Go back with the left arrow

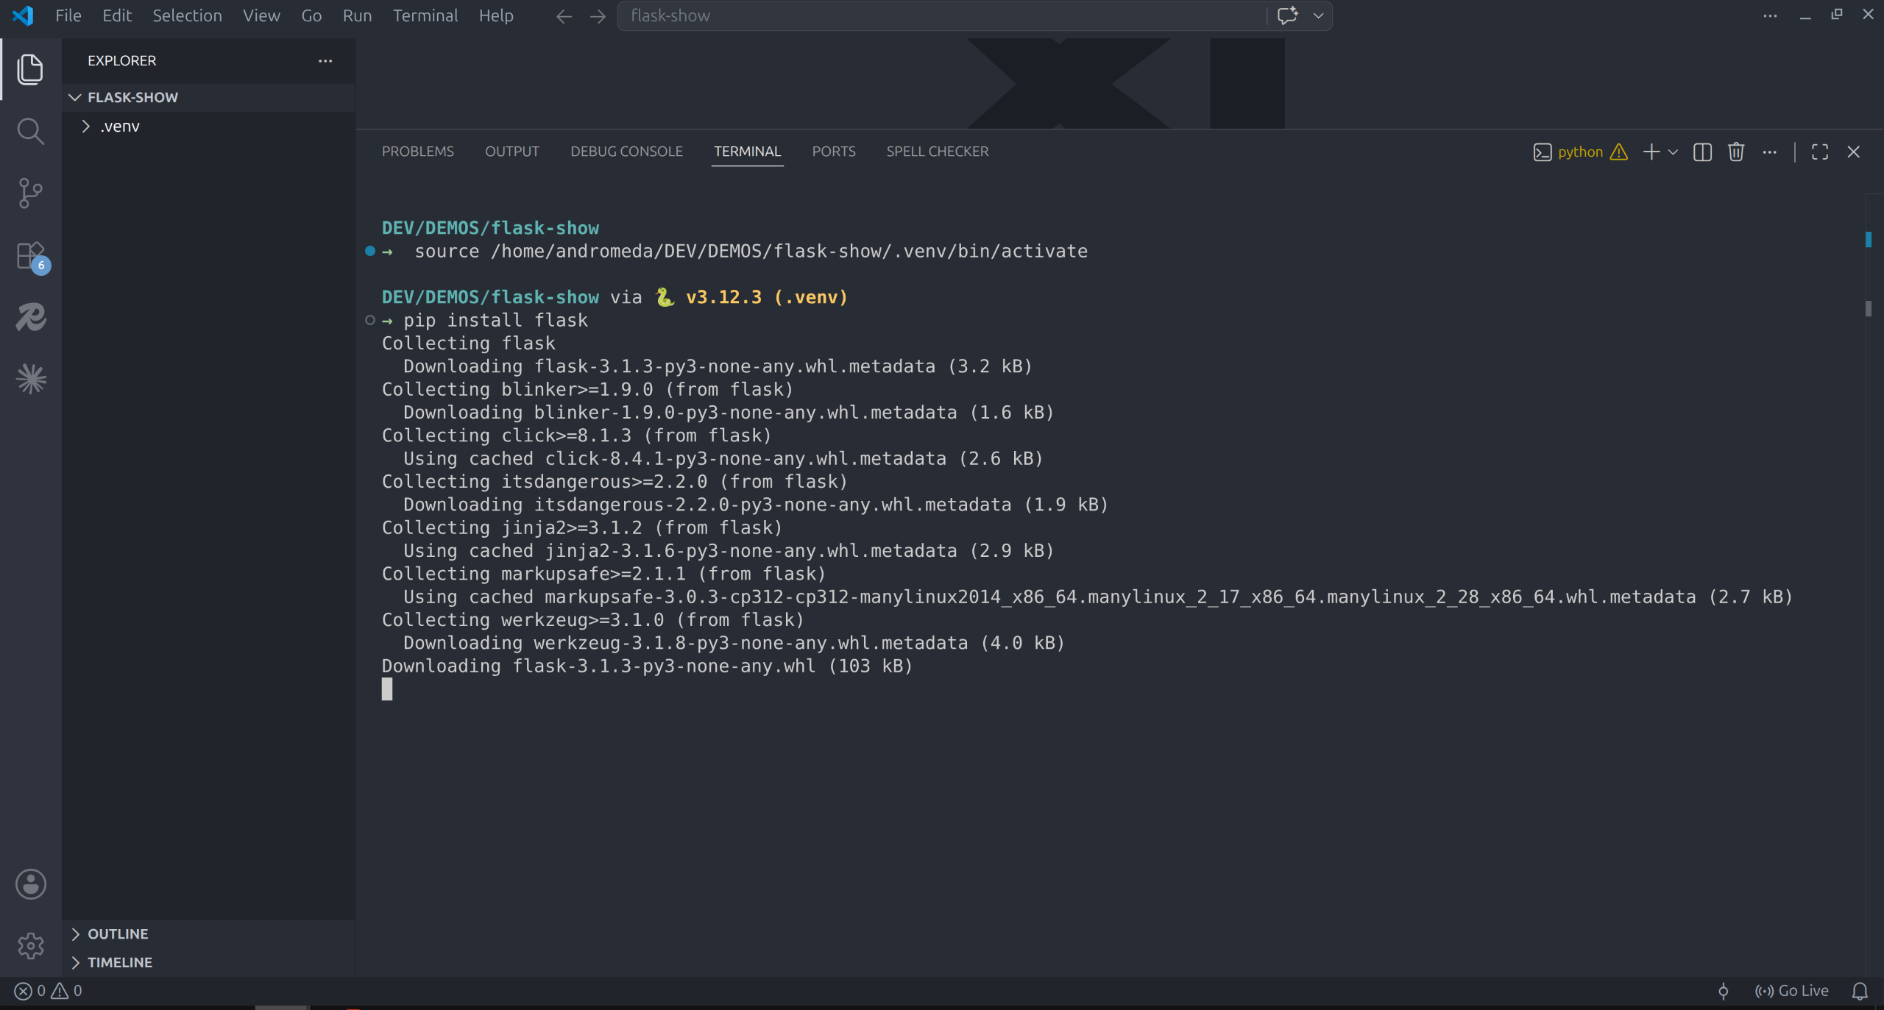tap(564, 16)
